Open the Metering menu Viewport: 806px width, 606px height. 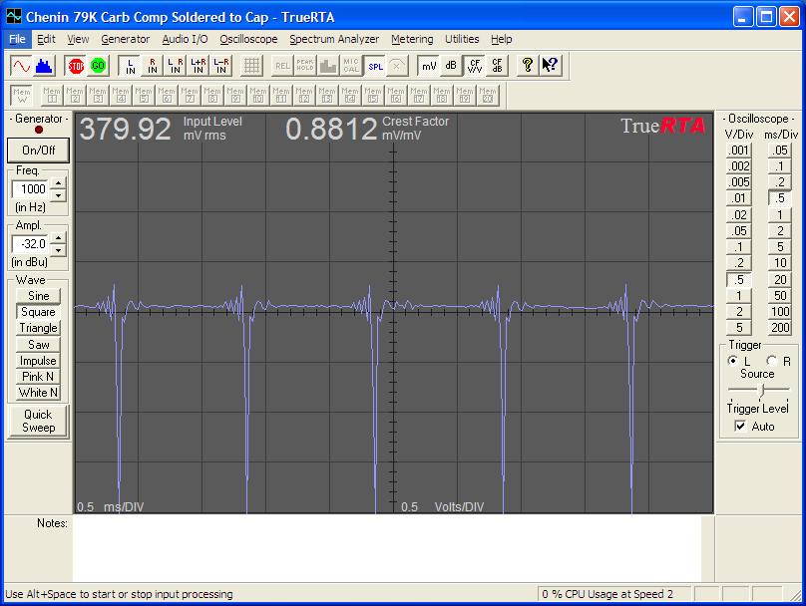[412, 39]
